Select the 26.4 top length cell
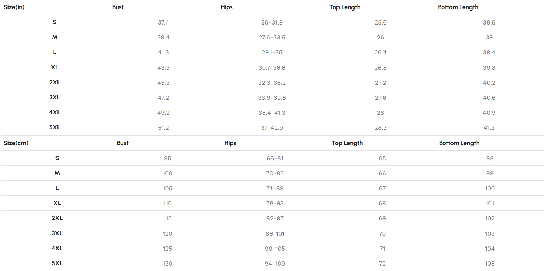 click(x=380, y=52)
